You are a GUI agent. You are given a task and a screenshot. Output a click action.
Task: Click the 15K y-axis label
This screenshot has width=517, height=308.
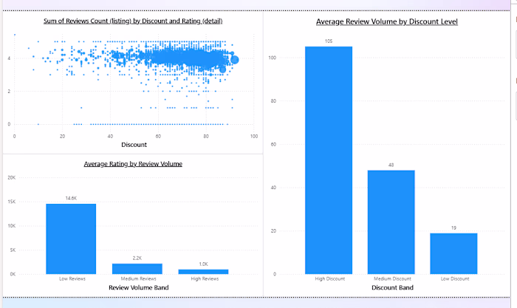click(x=12, y=202)
